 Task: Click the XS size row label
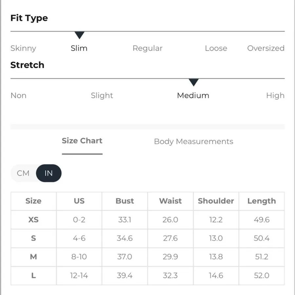33,220
